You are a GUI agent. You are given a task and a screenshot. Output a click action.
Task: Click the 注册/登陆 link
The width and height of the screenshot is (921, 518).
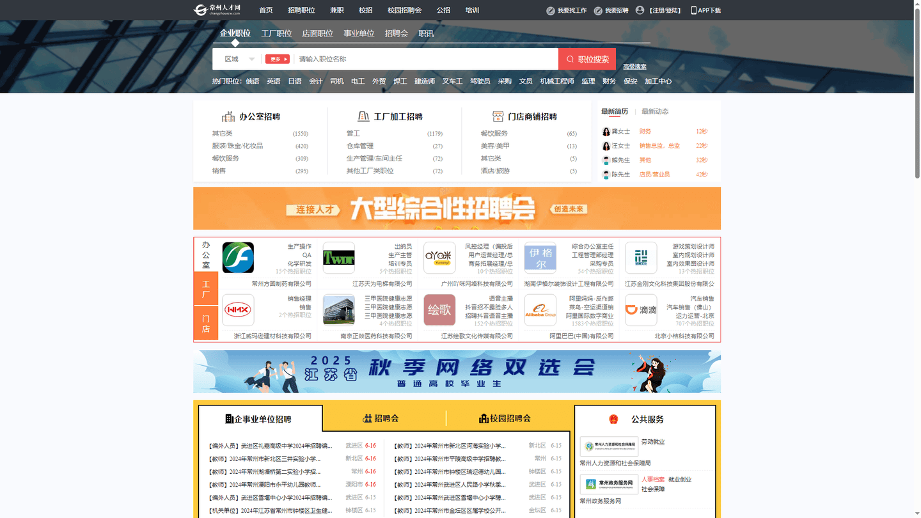(x=665, y=10)
